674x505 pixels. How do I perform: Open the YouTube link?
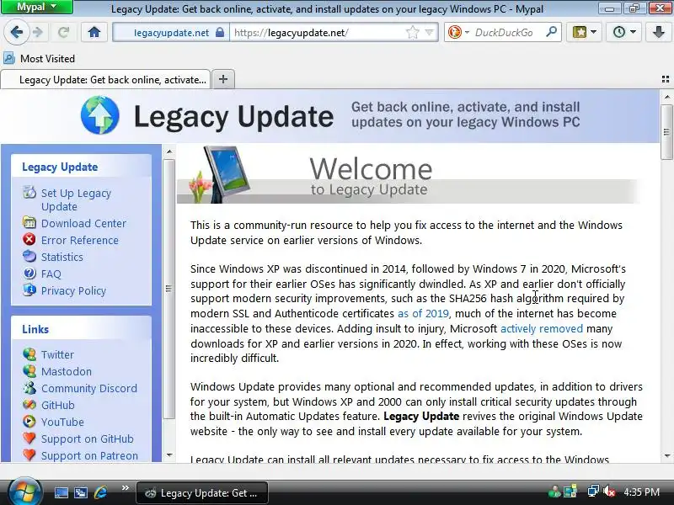coord(62,423)
